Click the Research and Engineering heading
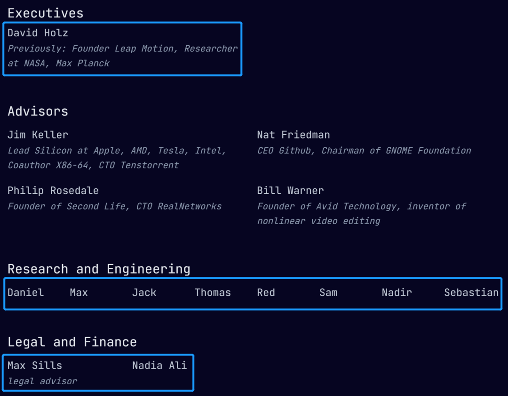508x396 pixels. tap(99, 269)
